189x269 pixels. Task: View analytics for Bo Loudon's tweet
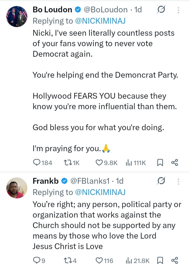(x=136, y=163)
